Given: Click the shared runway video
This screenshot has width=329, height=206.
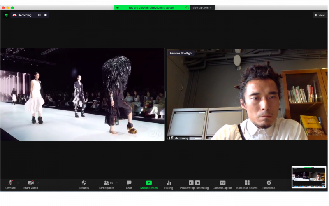Looking at the screenshot, I should (83, 95).
